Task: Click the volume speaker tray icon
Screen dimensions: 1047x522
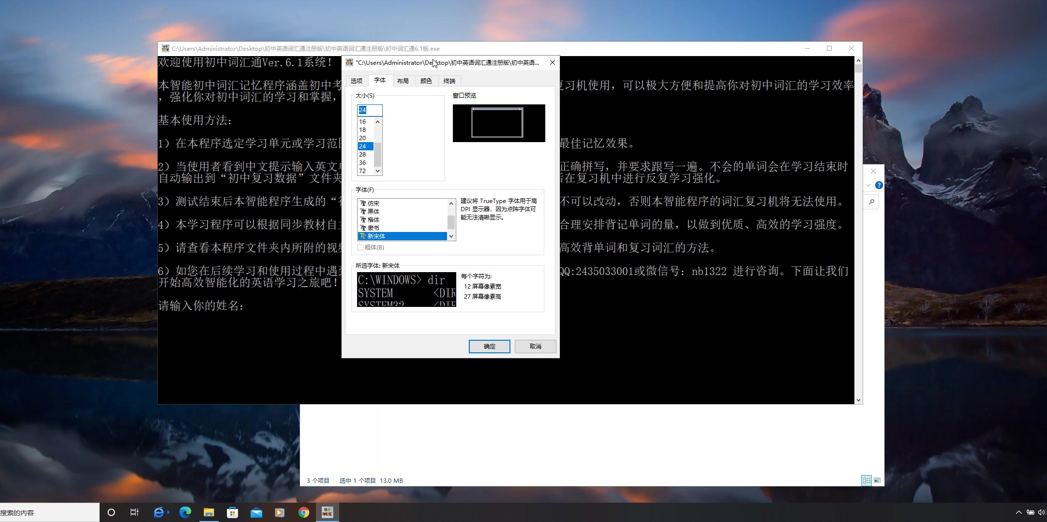Action: pyautogui.click(x=1041, y=512)
